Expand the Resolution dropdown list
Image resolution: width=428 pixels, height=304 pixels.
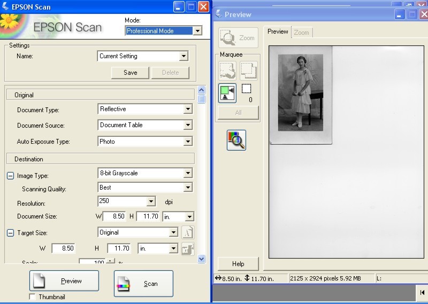pos(151,201)
